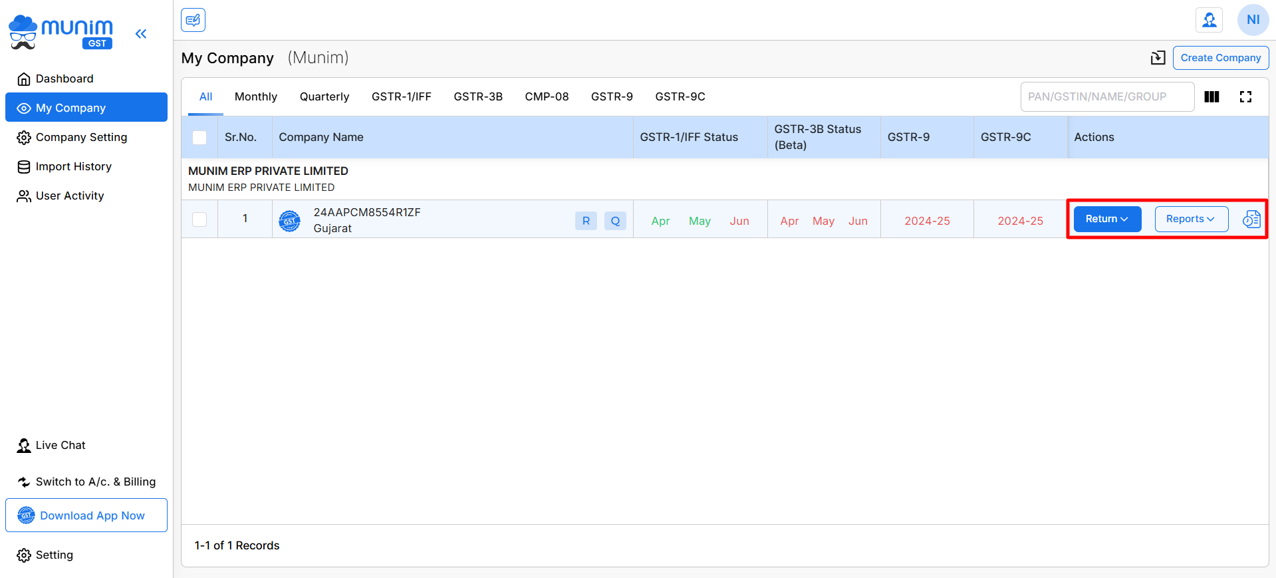Open the NI user profile avatar

coord(1253,20)
